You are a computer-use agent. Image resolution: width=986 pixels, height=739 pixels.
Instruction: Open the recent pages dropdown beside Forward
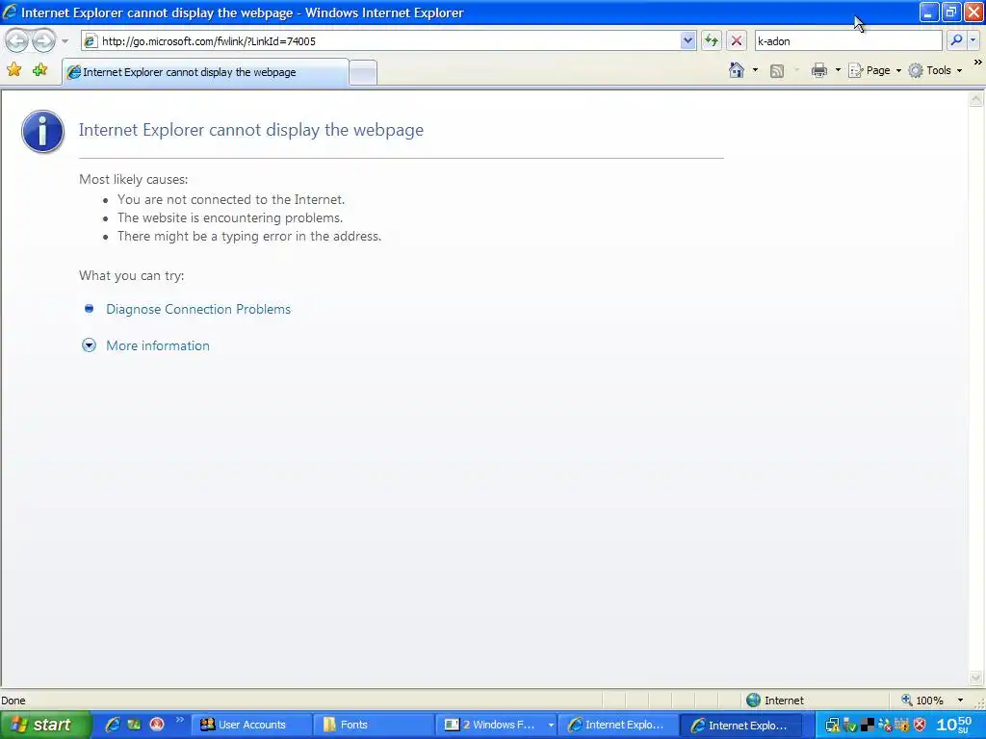[65, 41]
